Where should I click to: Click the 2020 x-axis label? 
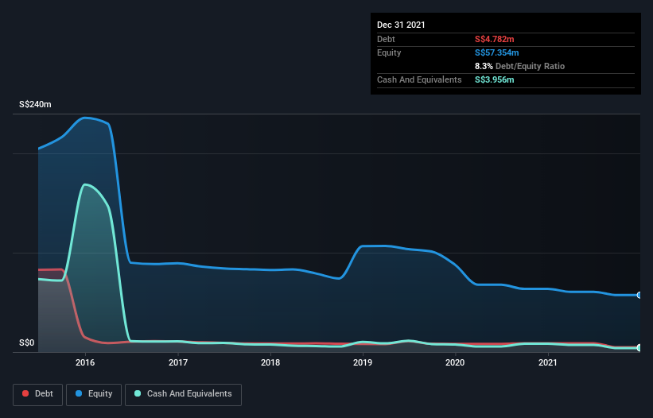pyautogui.click(x=455, y=362)
